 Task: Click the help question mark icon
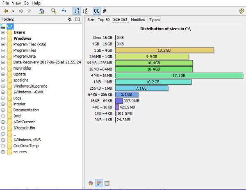[241, 11]
